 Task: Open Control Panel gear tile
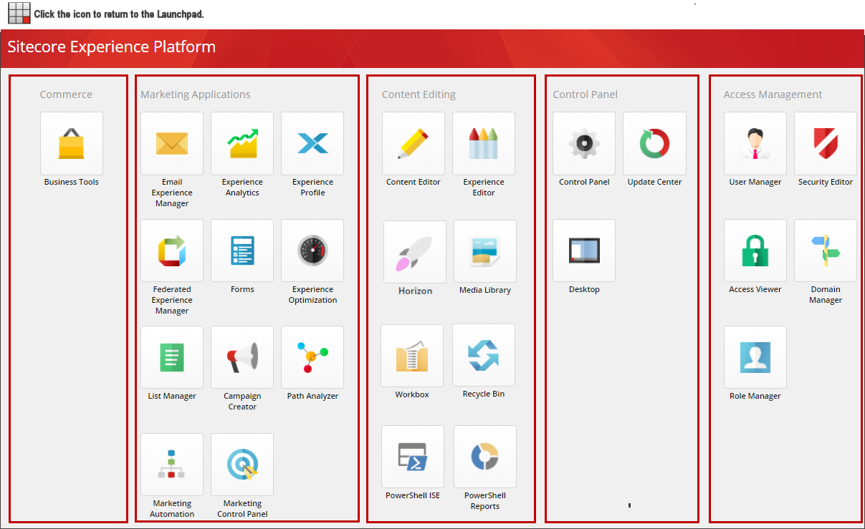click(x=584, y=143)
